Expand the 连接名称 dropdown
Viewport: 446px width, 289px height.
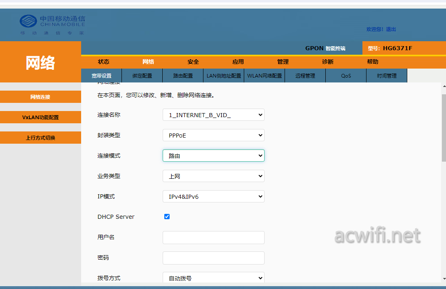(214, 115)
